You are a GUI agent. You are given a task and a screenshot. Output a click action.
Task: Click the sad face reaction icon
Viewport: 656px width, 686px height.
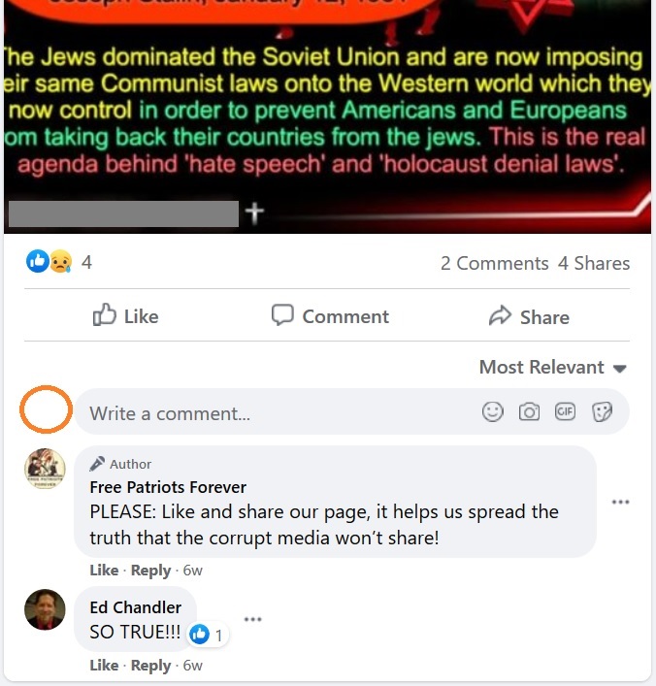[x=60, y=261]
